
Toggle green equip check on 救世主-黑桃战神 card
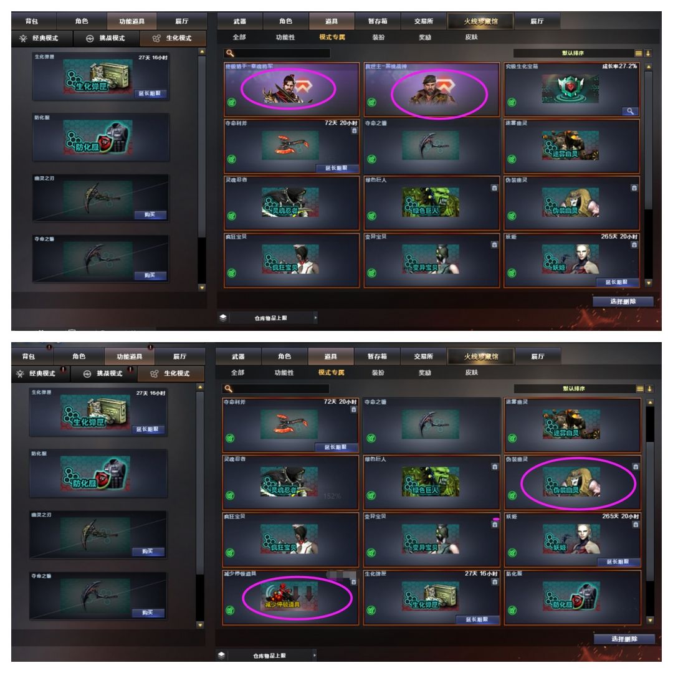371,102
